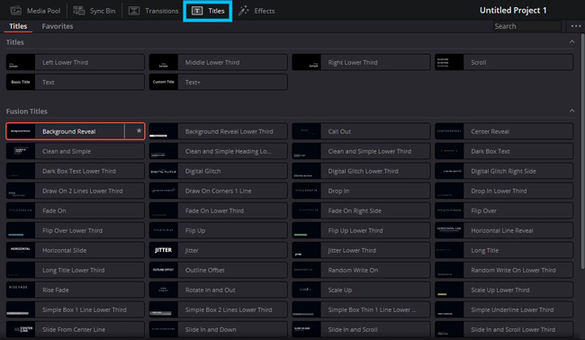Open the Transitions panel
Viewport: 585px width, 340px height.
click(153, 11)
